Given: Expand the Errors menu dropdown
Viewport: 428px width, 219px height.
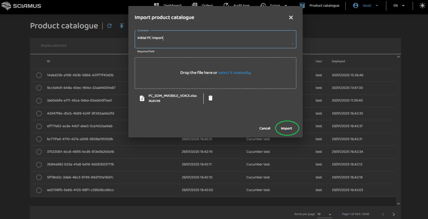Looking at the screenshot, I should [x=285, y=6].
